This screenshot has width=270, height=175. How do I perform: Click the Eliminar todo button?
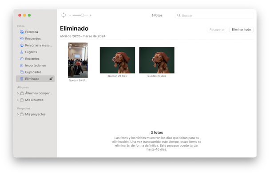pos(241,30)
